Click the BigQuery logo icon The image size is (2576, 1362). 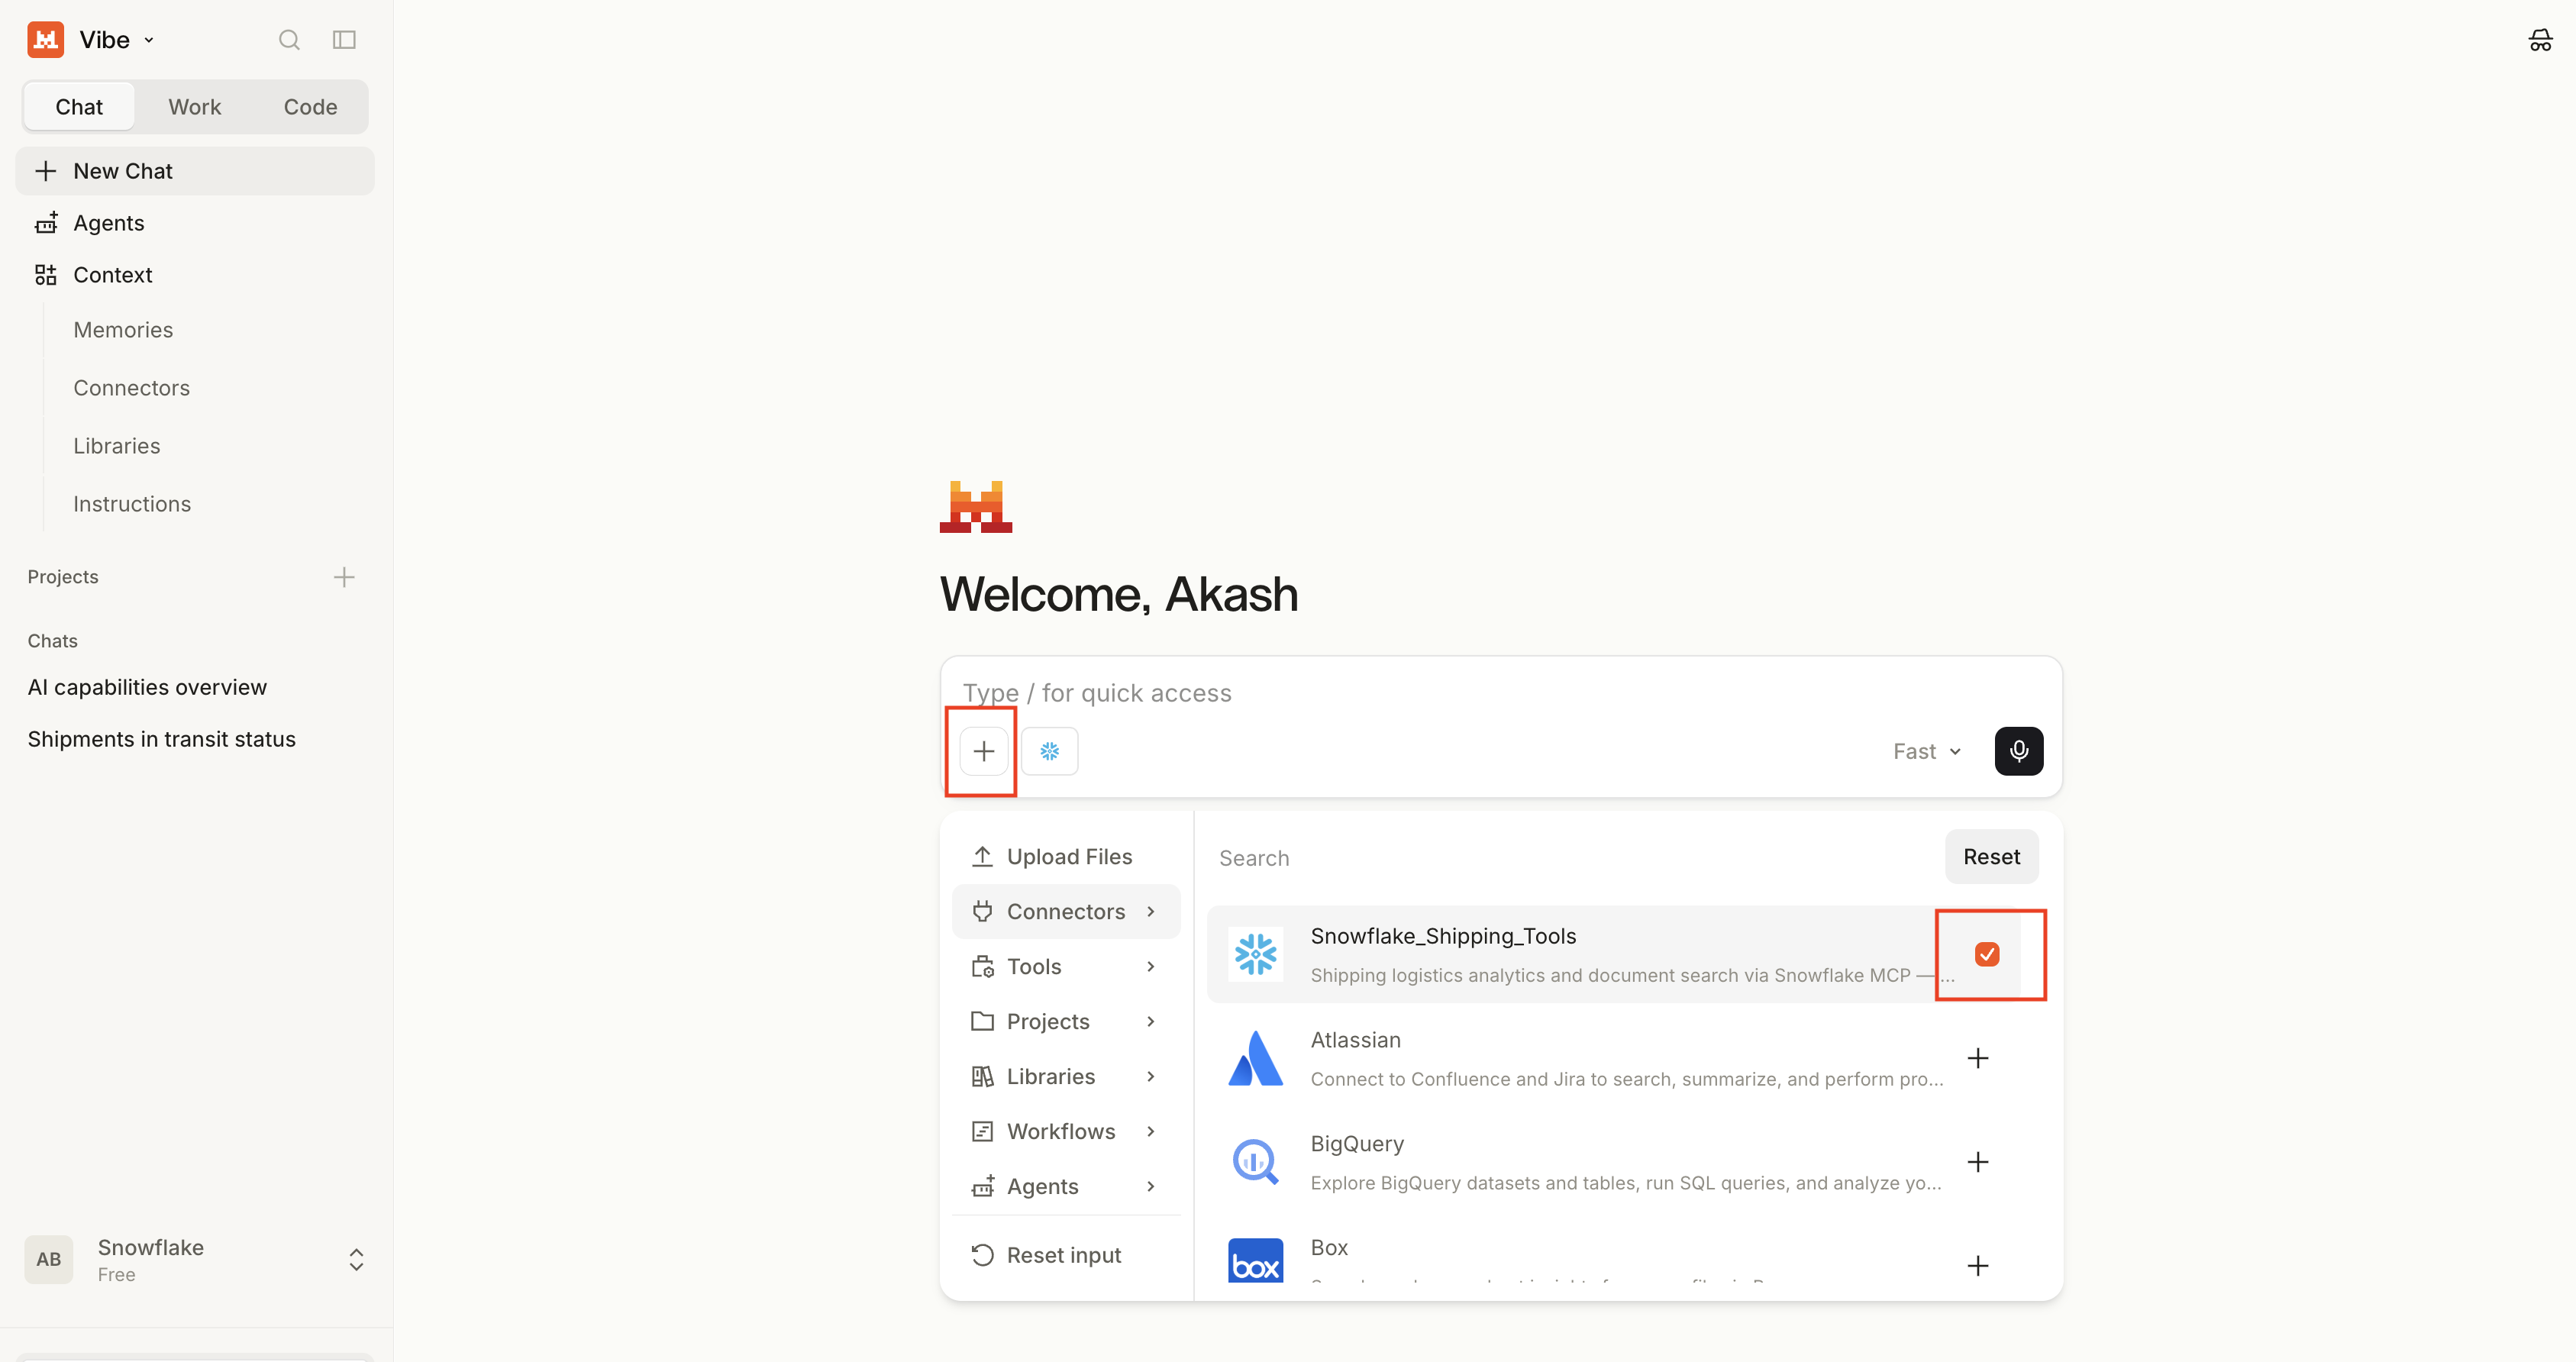click(x=1255, y=1162)
